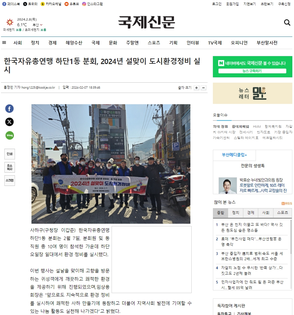Click the 인쇄 print button
Screen dimensions: 294x315
point(10,154)
